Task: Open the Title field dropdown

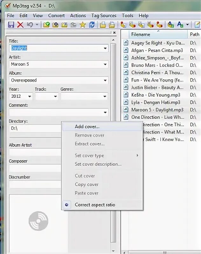Action: click(105, 48)
